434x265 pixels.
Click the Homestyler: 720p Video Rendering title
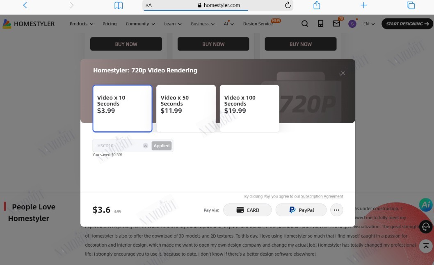coord(145,70)
